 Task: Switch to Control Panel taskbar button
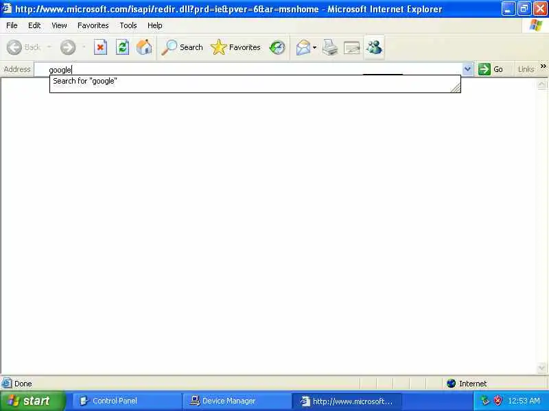point(126,401)
